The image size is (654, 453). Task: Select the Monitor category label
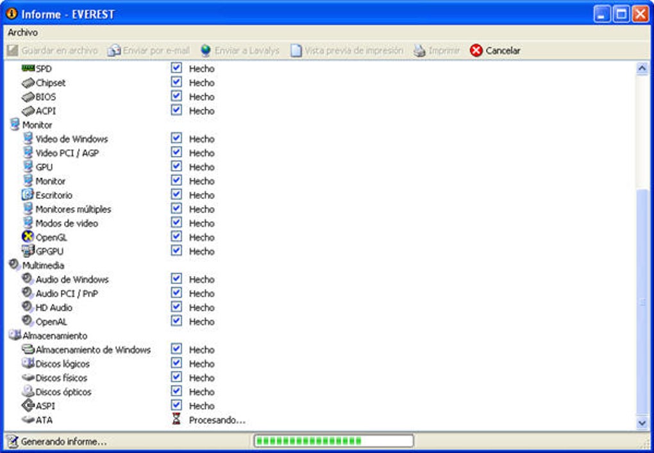[x=37, y=125]
